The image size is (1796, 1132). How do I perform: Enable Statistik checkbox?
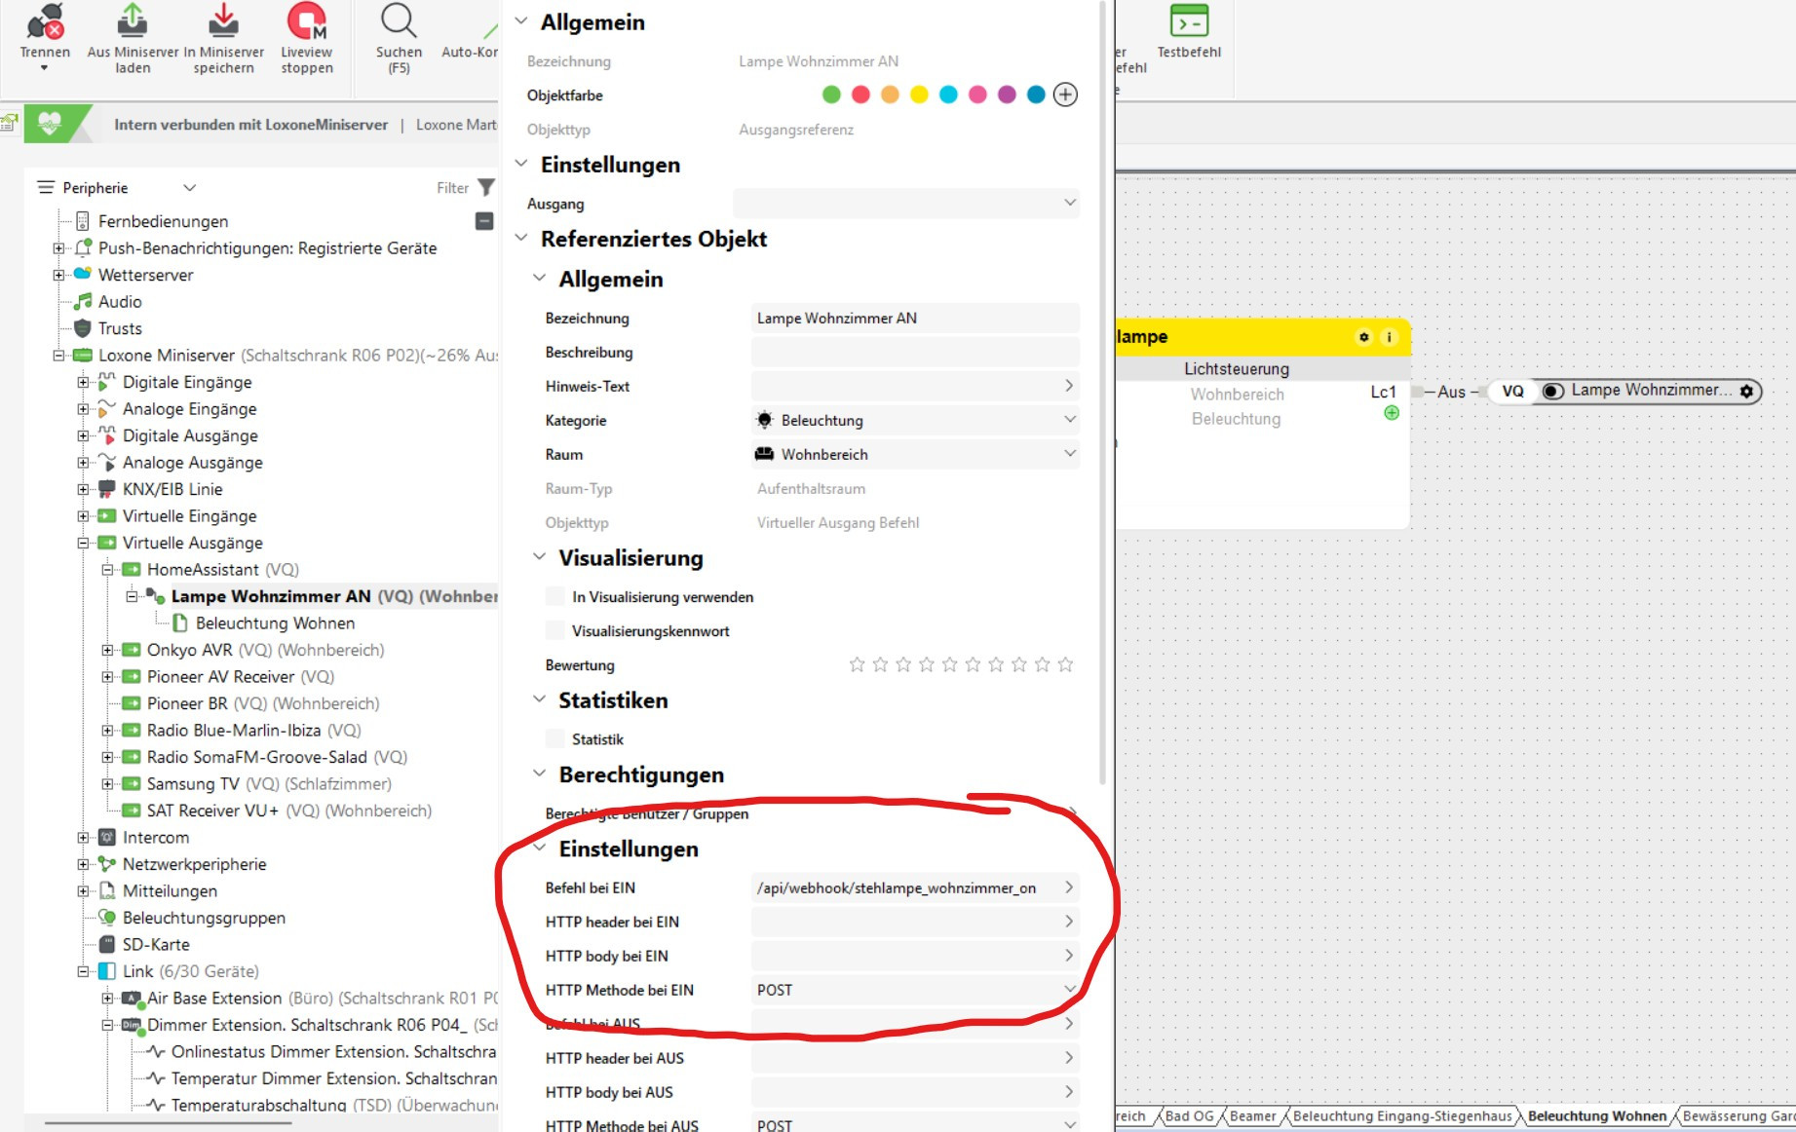[555, 738]
